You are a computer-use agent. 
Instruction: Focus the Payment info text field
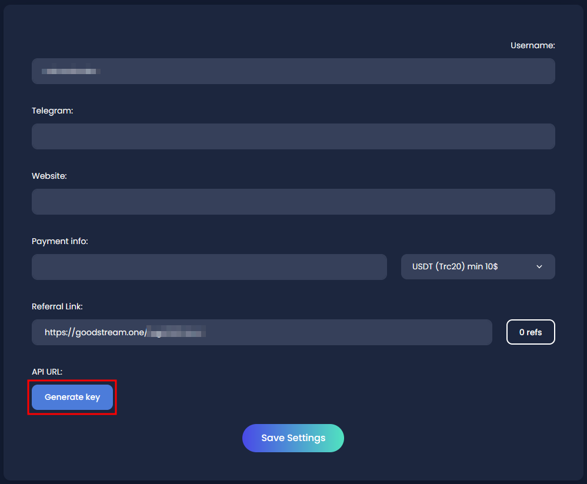209,267
